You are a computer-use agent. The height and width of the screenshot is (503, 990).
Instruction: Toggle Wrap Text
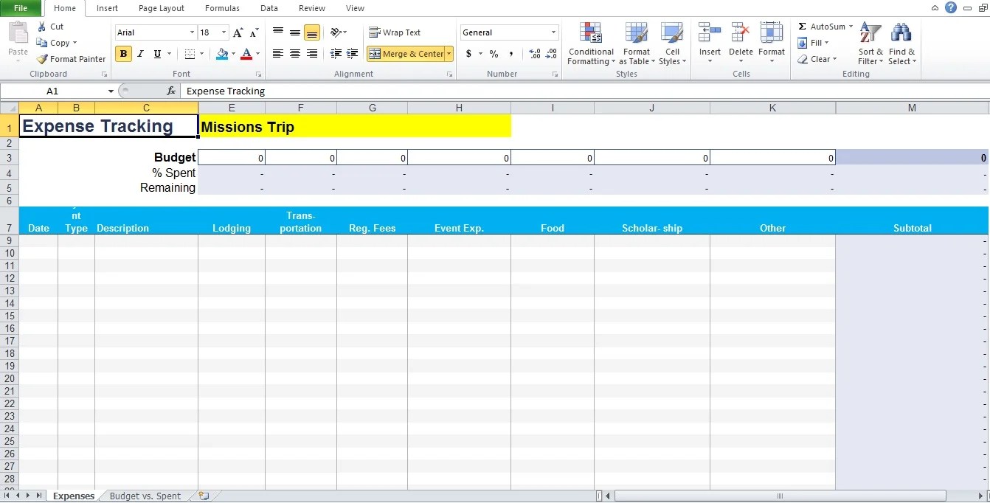[395, 32]
